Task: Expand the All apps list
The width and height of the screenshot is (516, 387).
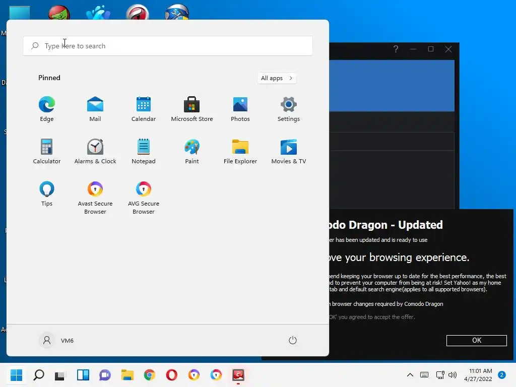Action: point(277,78)
